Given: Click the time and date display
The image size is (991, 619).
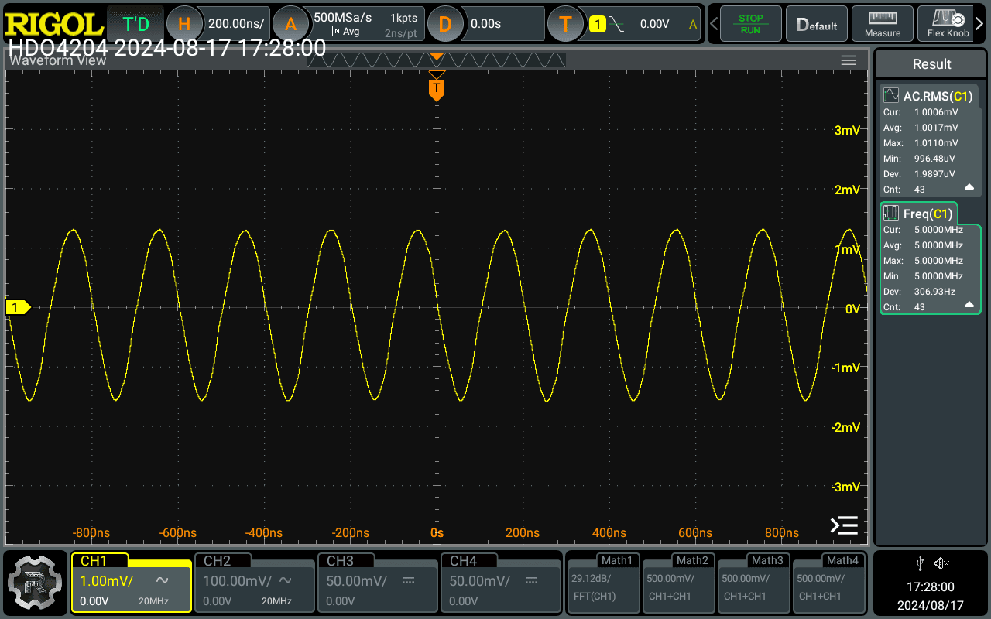Looking at the screenshot, I should (x=931, y=596).
